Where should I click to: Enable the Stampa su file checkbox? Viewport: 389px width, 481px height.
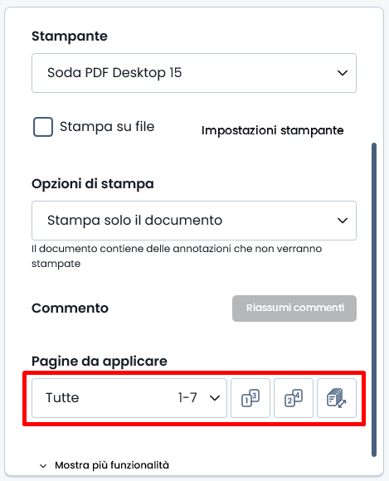click(x=43, y=127)
